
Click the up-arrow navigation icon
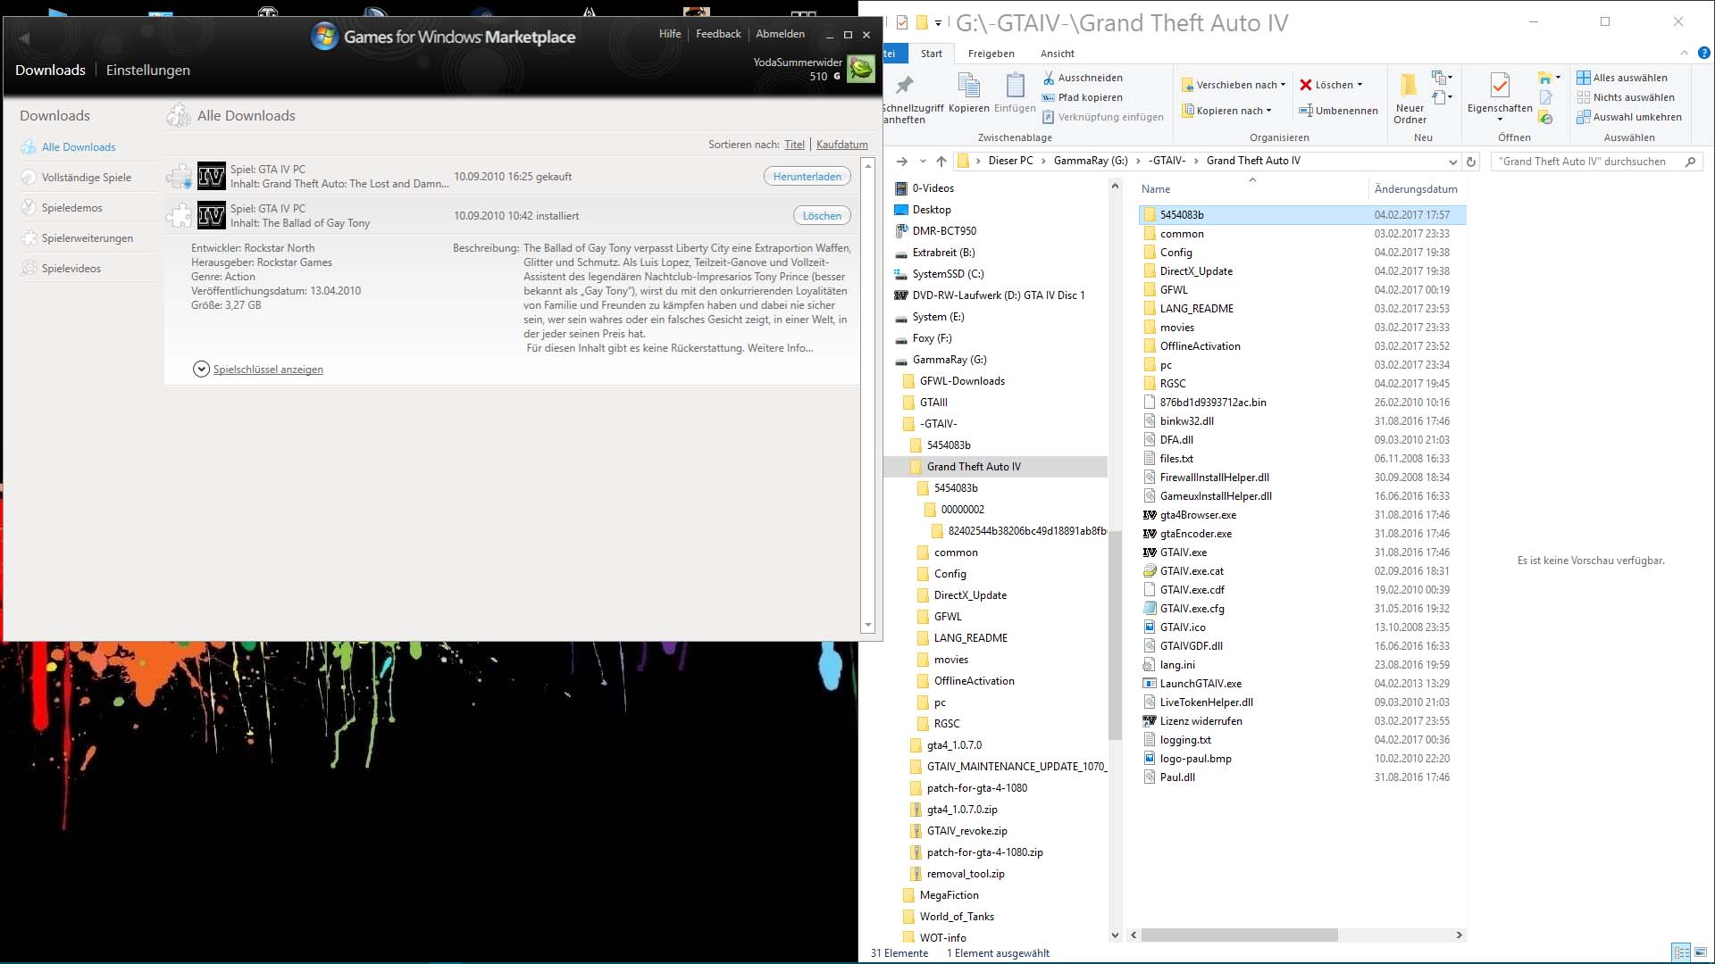(x=941, y=162)
